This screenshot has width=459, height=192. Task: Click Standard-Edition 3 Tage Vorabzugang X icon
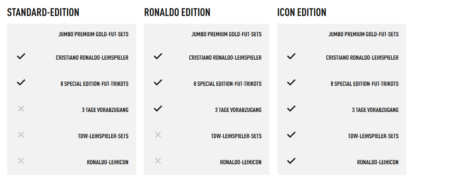[x=21, y=109]
